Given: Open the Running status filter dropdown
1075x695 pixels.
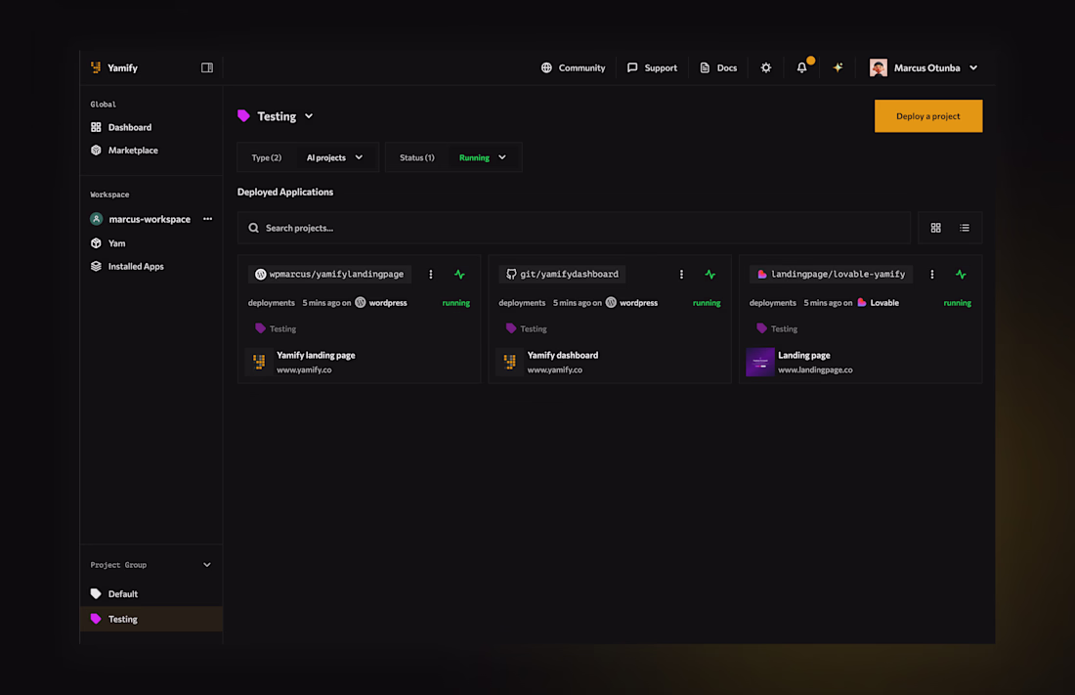Looking at the screenshot, I should [x=483, y=157].
